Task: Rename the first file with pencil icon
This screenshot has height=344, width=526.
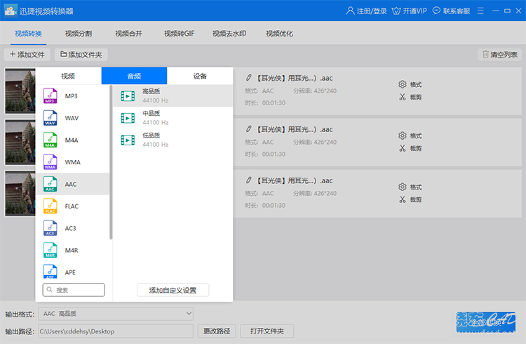Action: pos(248,78)
